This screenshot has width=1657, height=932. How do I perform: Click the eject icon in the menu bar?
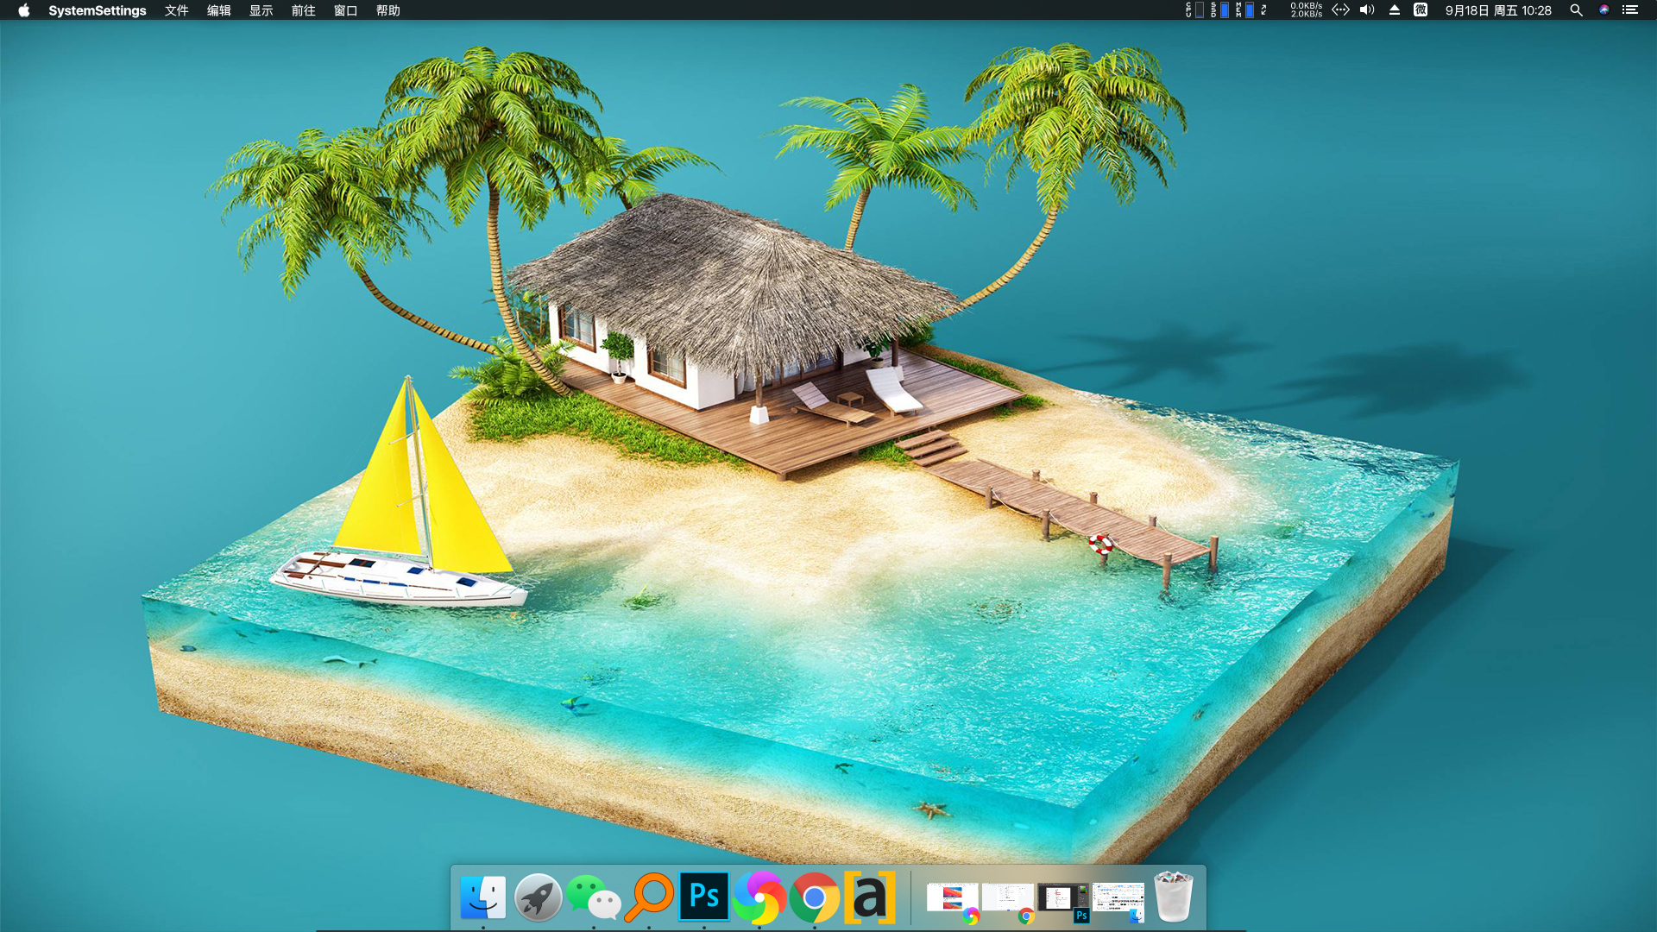[1394, 10]
